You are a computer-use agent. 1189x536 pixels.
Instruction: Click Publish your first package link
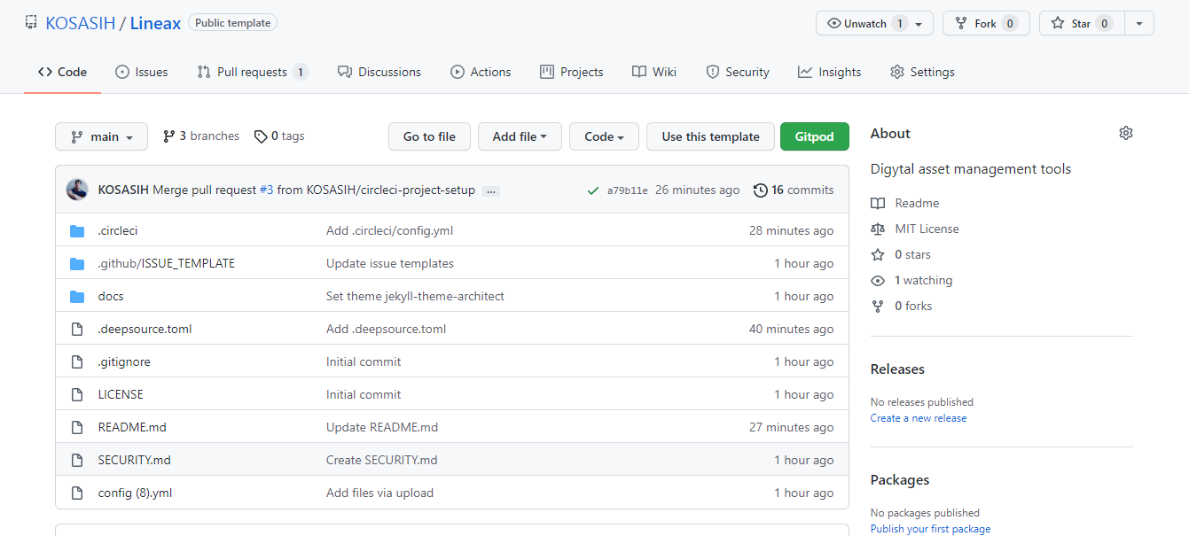pyautogui.click(x=930, y=529)
